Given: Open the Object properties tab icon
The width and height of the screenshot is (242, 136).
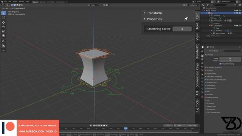Looking at the screenshot, I should click(202, 74).
